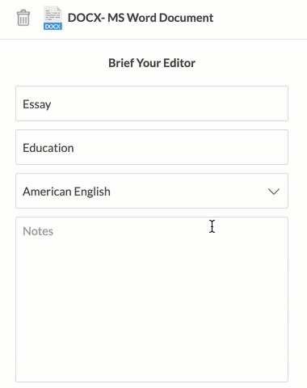Focus the Education subject field
Image resolution: width=307 pixels, height=388 pixels.
[x=152, y=147]
